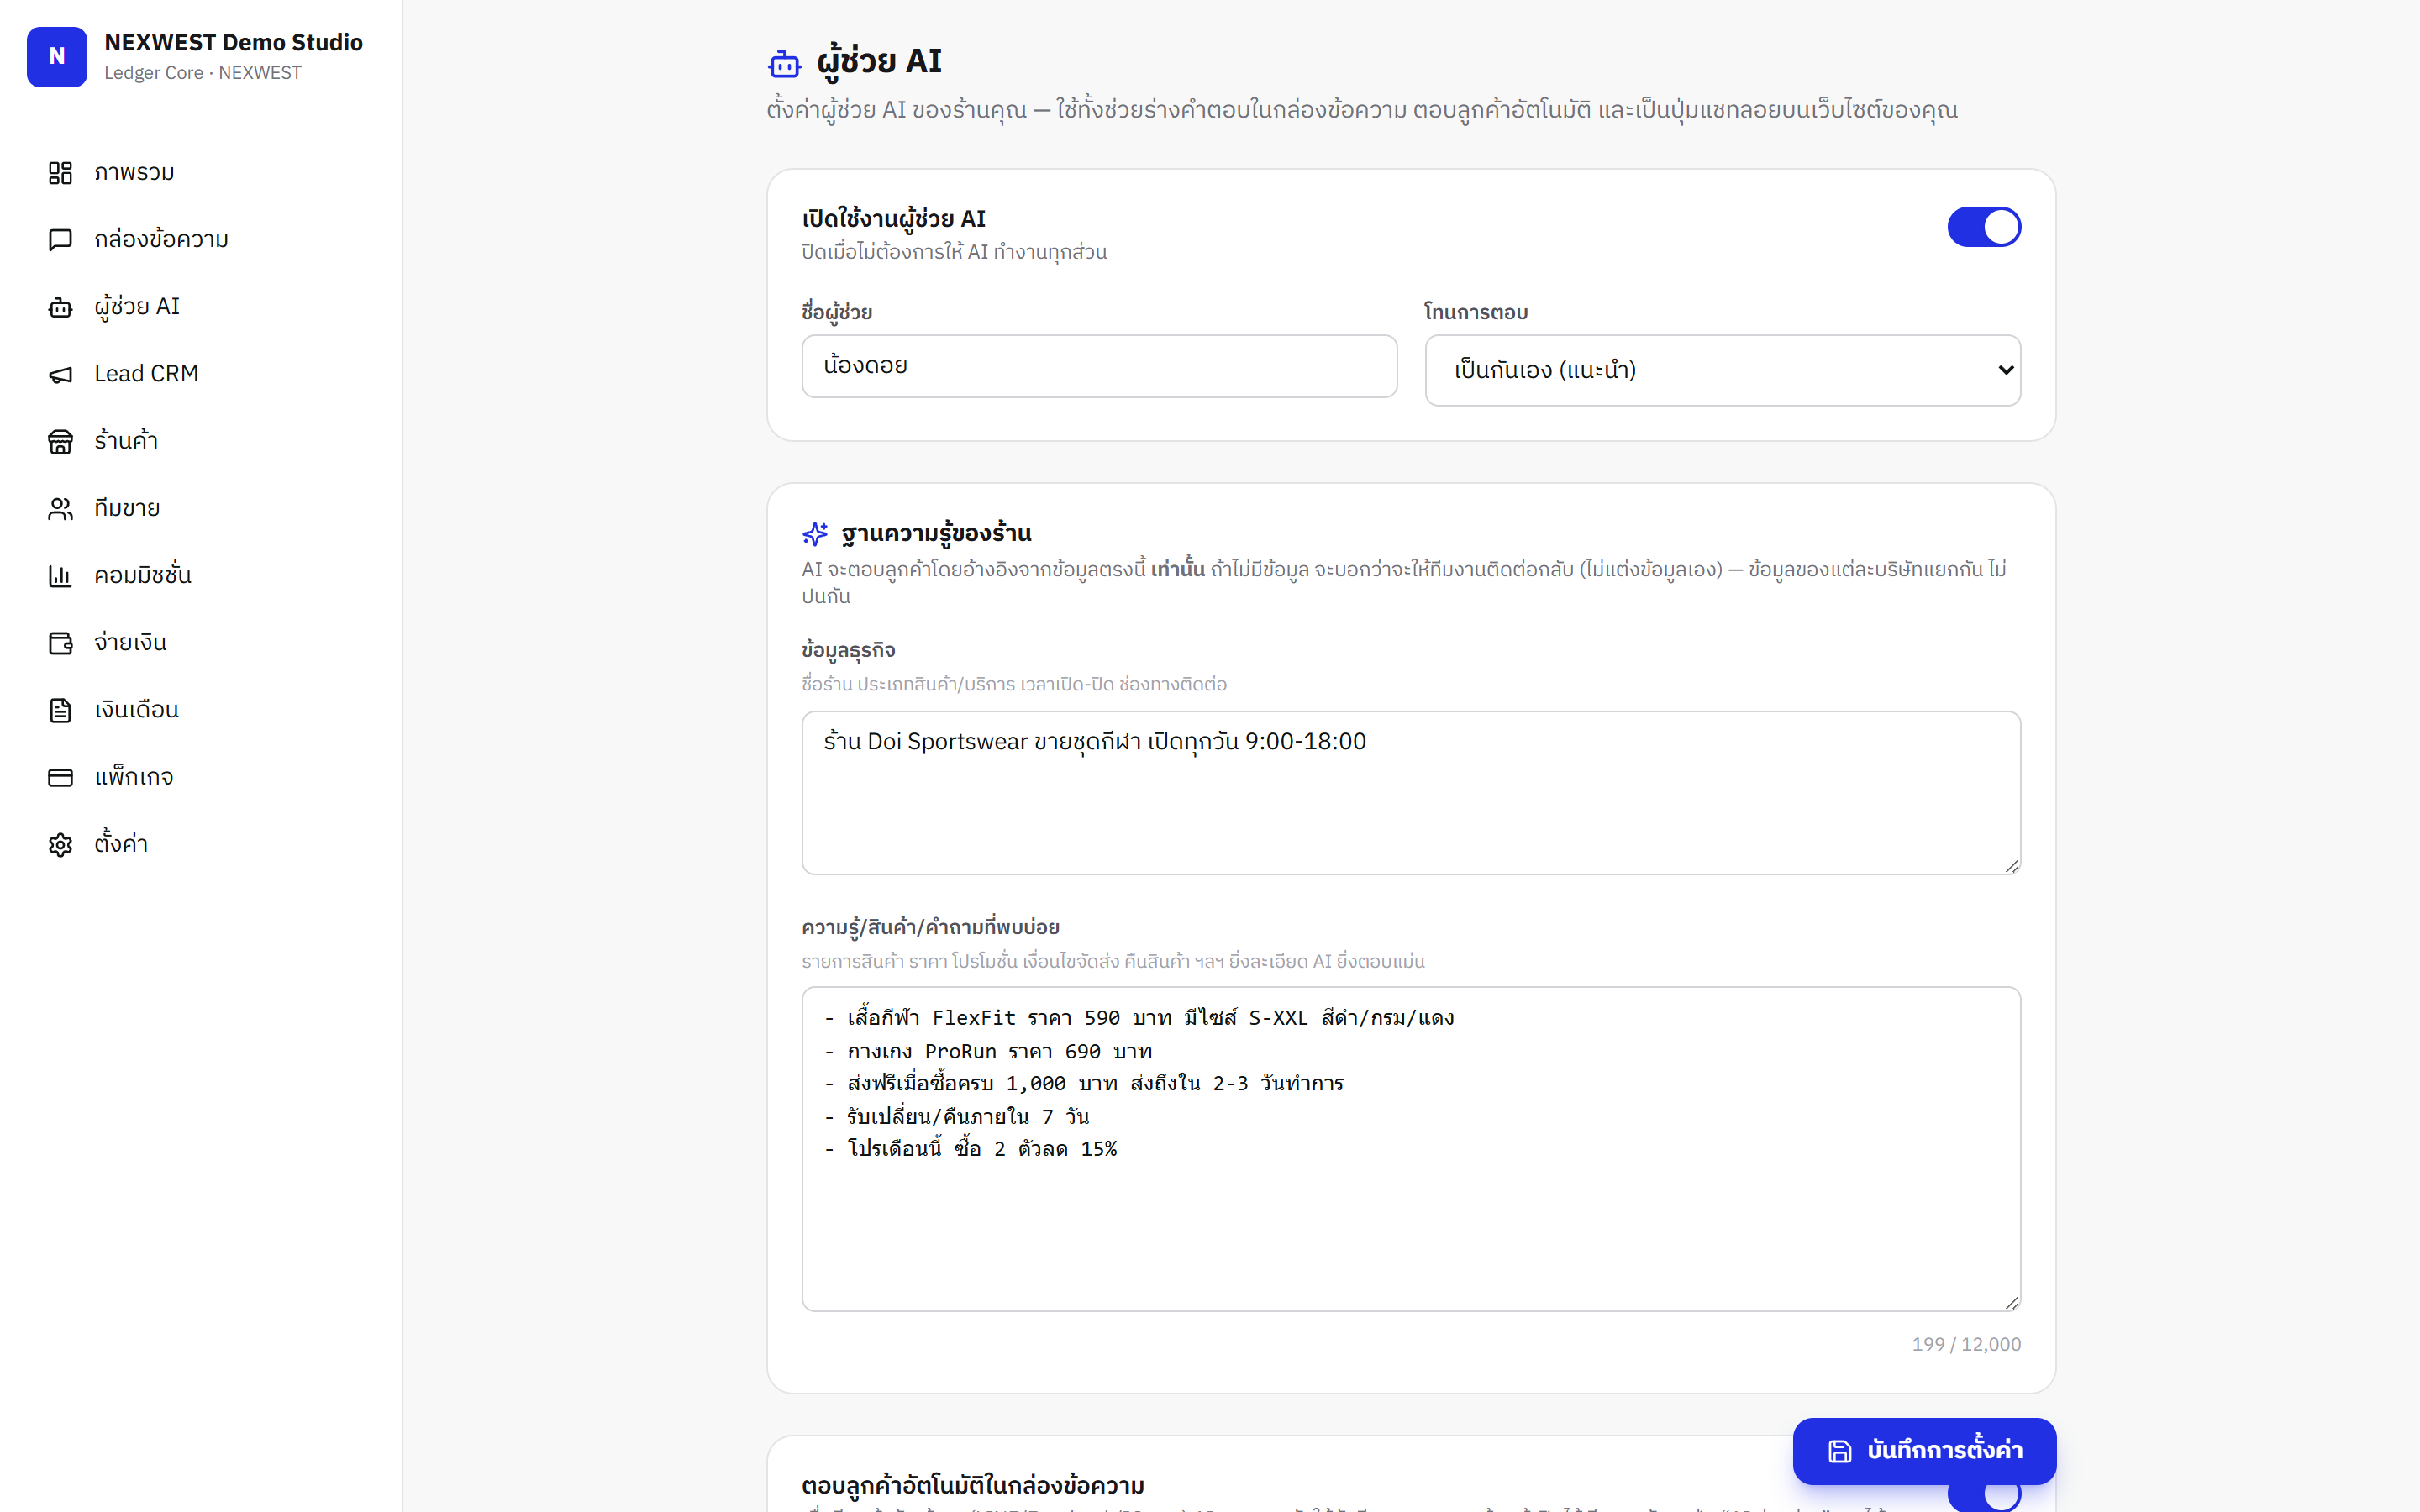Click the ทีมขาย people icon
Screen dimensions: 2420x1512
(60, 509)
